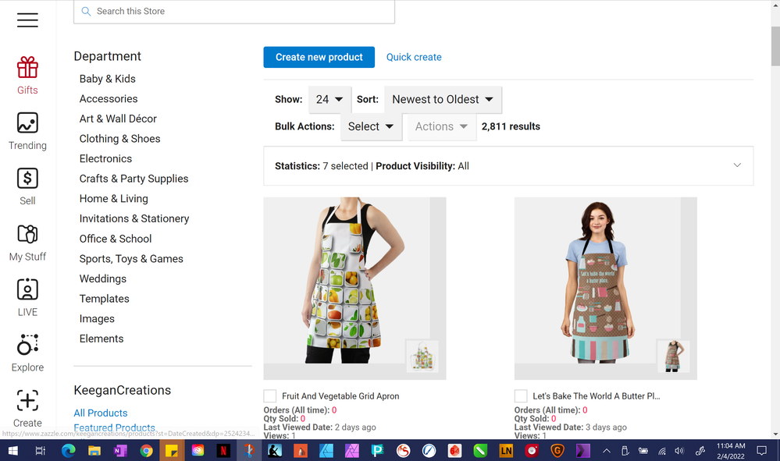Open the taskbar clock and date
The height and width of the screenshot is (461, 780).
coord(731,451)
